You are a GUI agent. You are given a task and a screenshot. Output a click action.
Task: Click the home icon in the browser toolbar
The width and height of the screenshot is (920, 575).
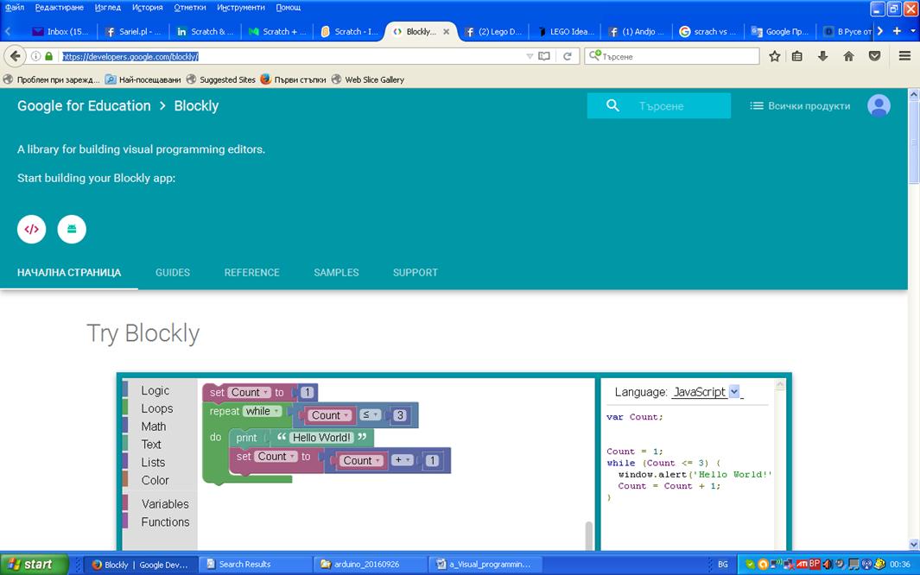tap(847, 55)
